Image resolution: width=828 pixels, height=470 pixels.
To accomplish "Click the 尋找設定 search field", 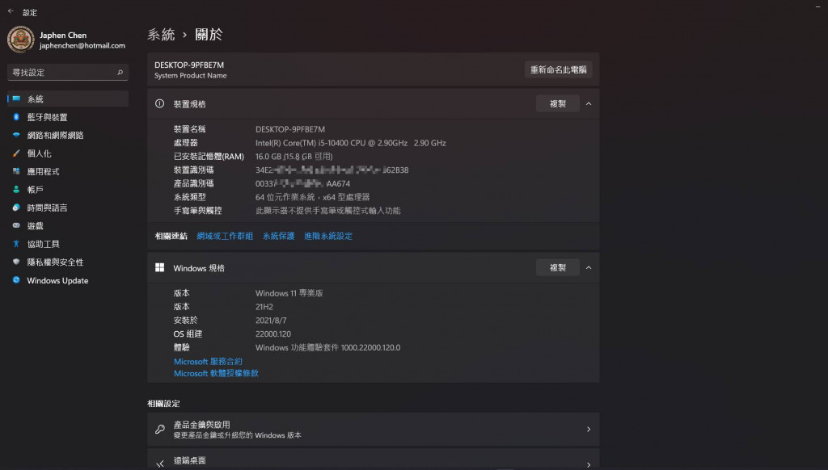I will tap(68, 72).
